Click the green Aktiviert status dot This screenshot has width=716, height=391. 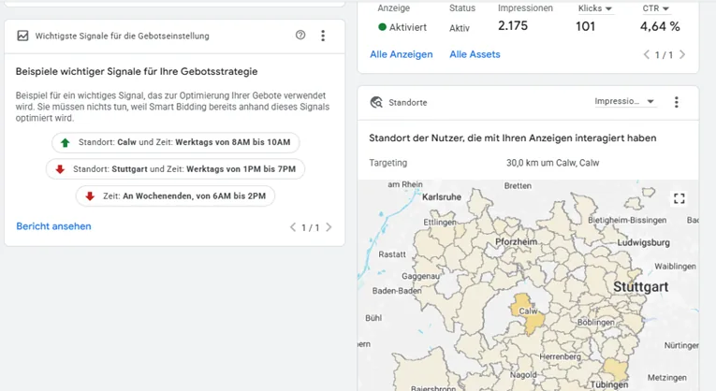coord(383,27)
